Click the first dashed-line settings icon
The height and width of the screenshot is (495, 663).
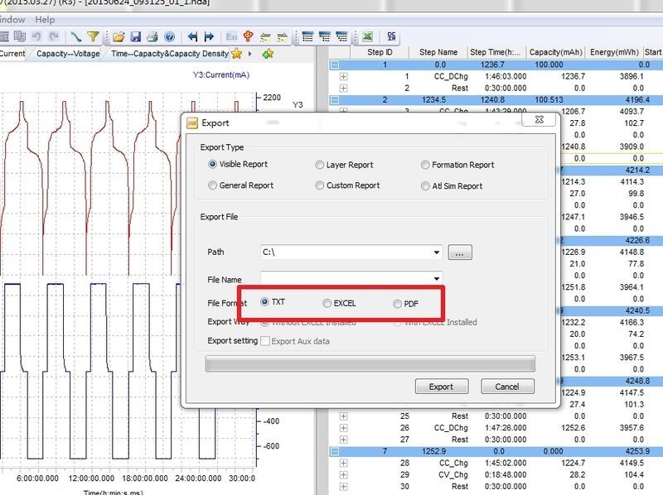265,37
